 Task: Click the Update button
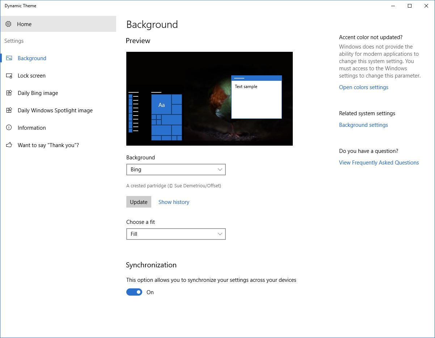(139, 202)
